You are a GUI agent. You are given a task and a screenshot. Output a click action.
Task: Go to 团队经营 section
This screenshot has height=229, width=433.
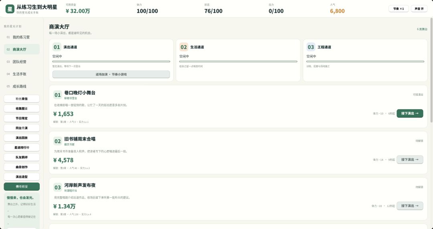point(22,62)
